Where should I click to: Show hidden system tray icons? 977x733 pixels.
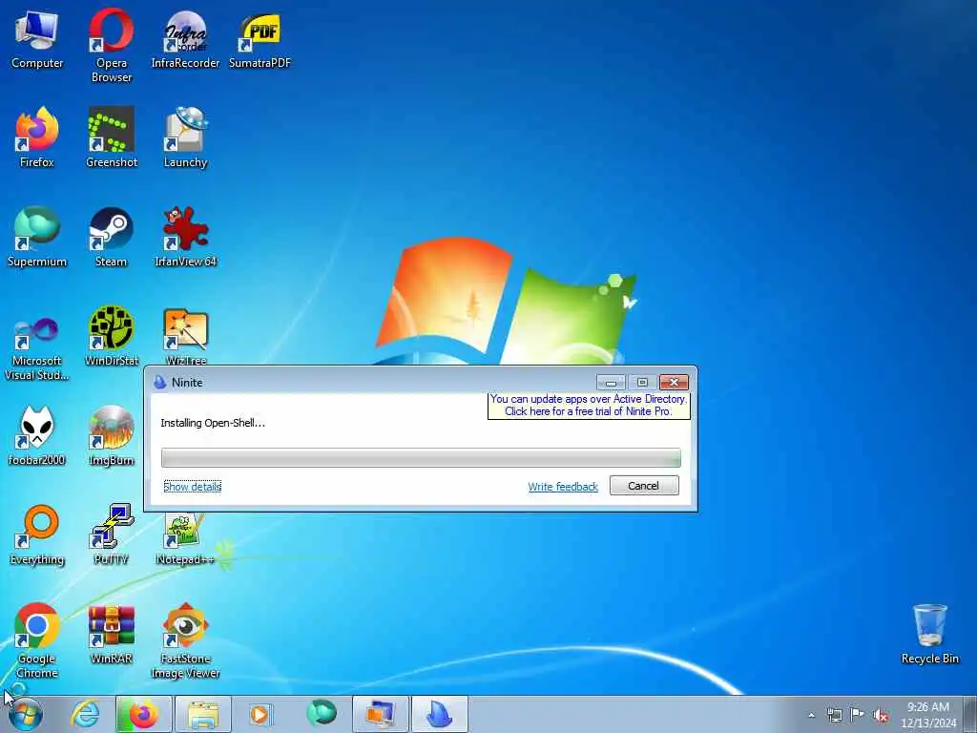click(x=811, y=715)
